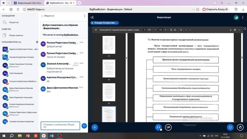
Task: Click the Ильмир Ильфатови... talking indicator
Action: [x=105, y=23]
